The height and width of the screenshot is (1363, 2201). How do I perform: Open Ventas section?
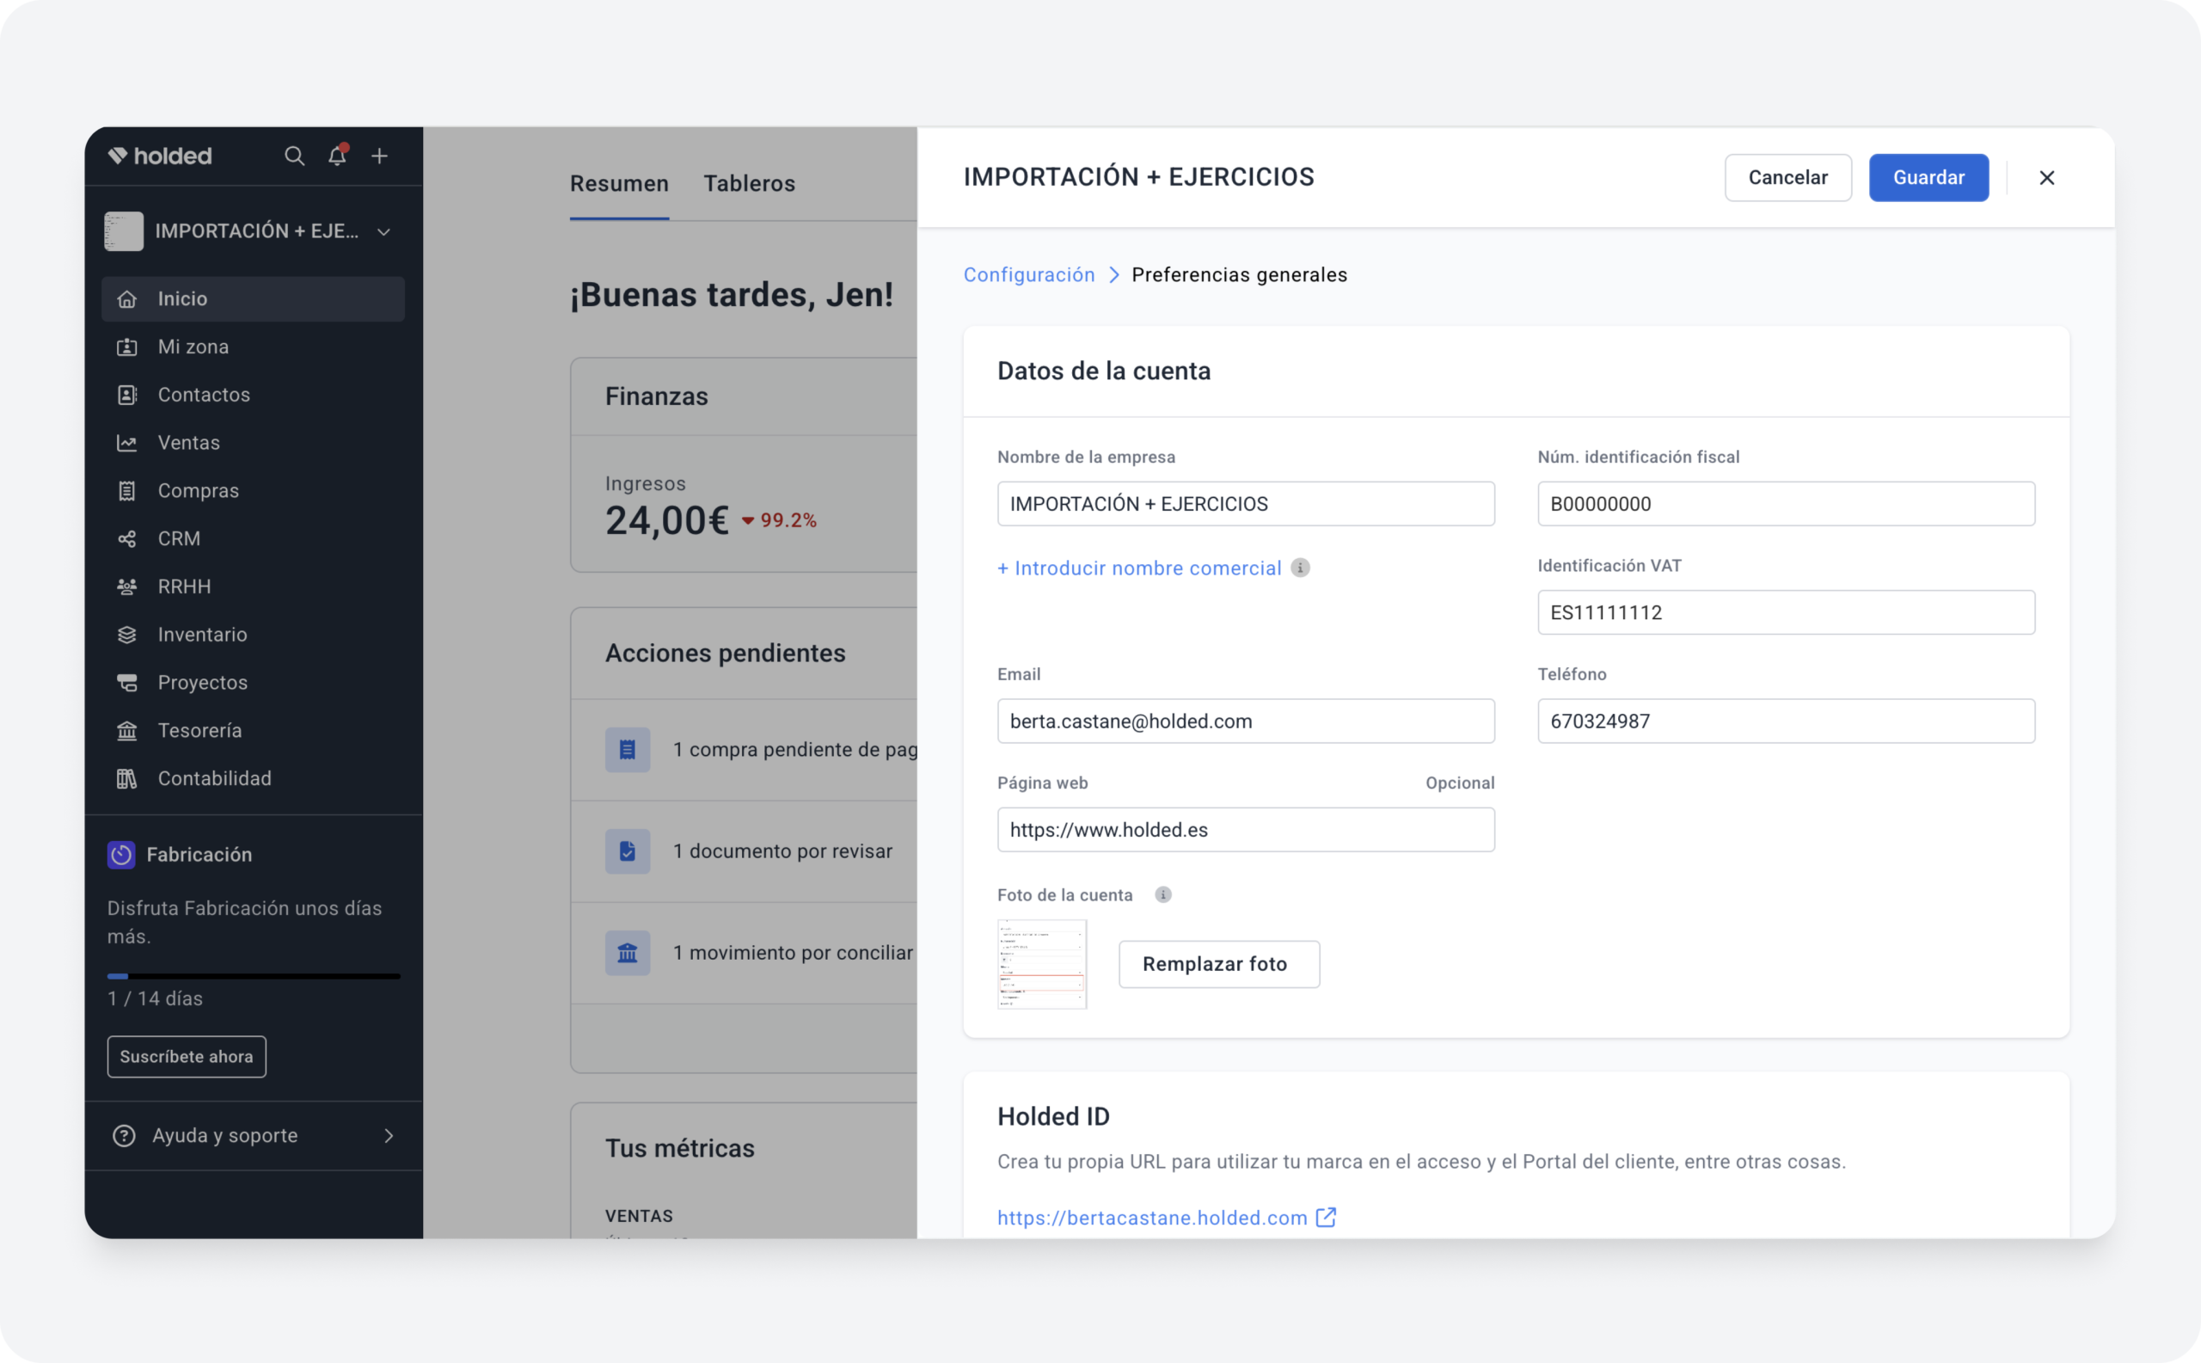254,443
